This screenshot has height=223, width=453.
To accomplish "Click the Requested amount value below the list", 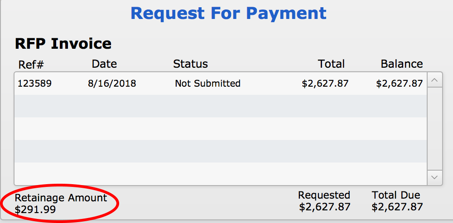I will [324, 207].
